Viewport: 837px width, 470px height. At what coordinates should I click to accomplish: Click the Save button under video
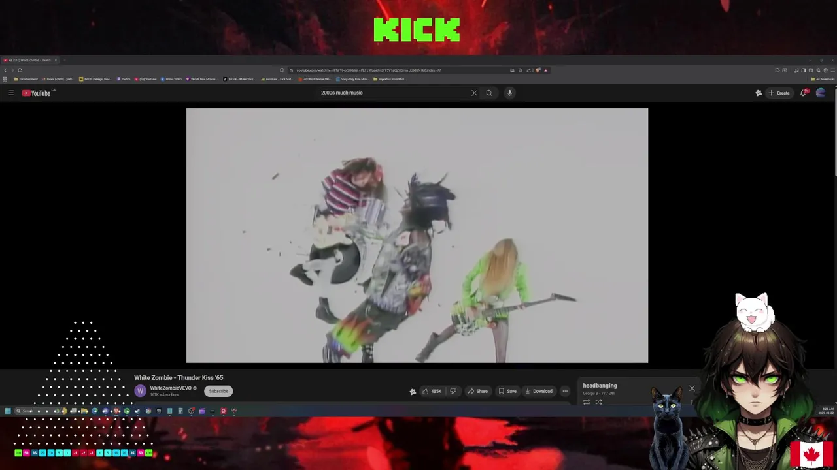pos(507,391)
